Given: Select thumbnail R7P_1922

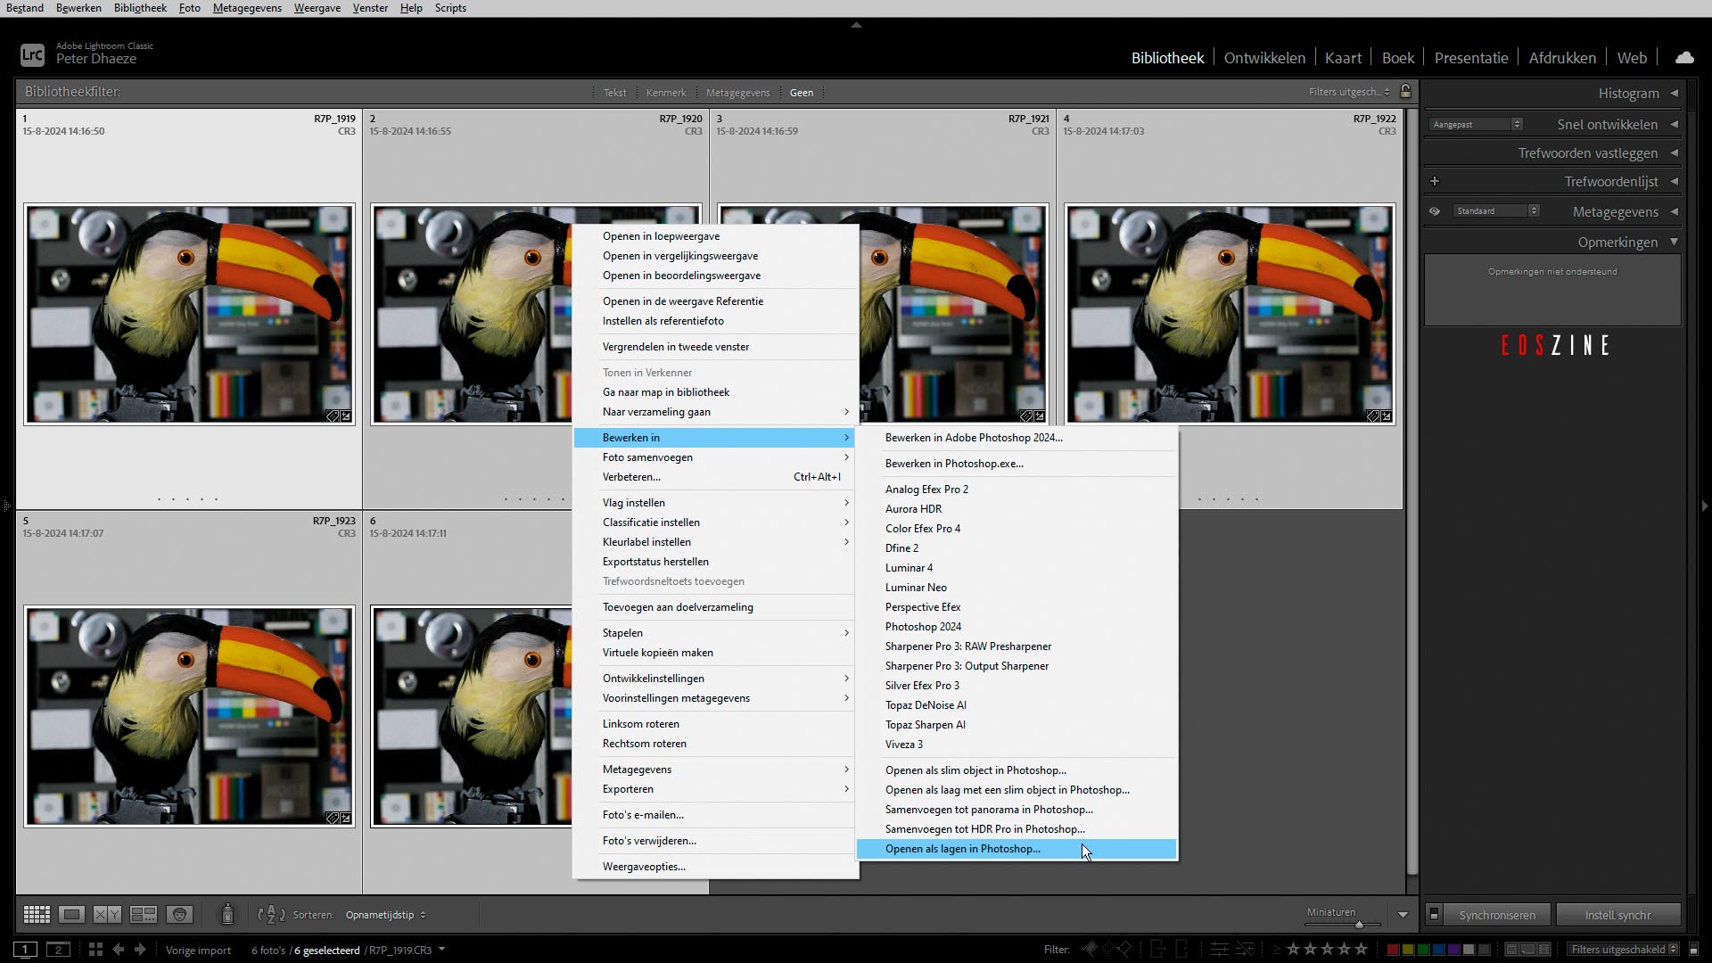Looking at the screenshot, I should coord(1230,314).
